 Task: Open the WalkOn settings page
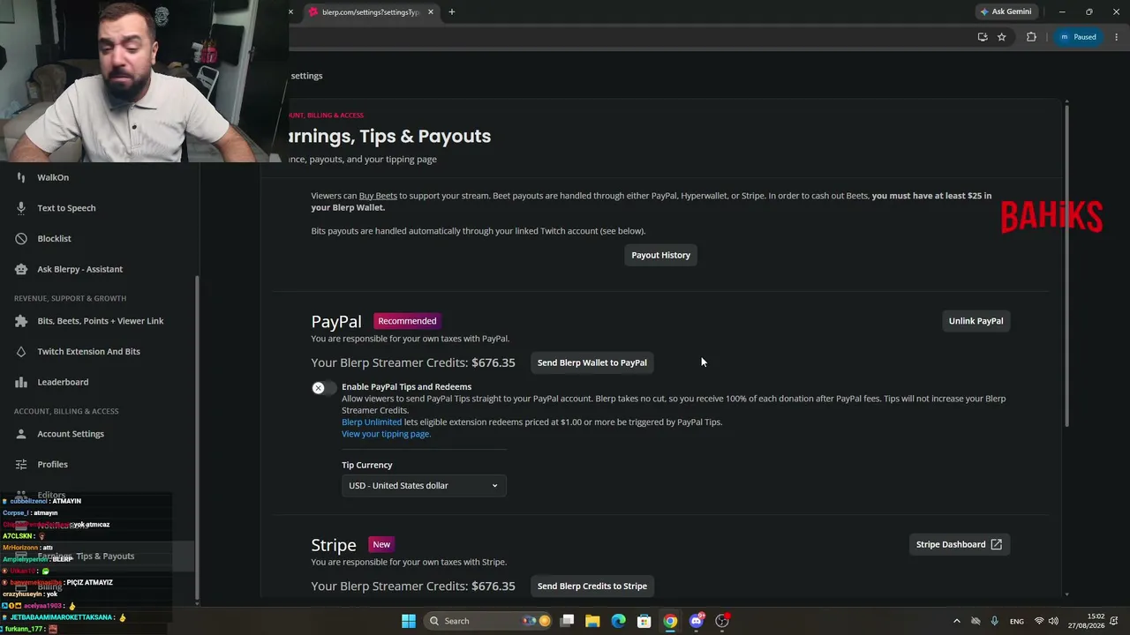pyautogui.click(x=53, y=177)
